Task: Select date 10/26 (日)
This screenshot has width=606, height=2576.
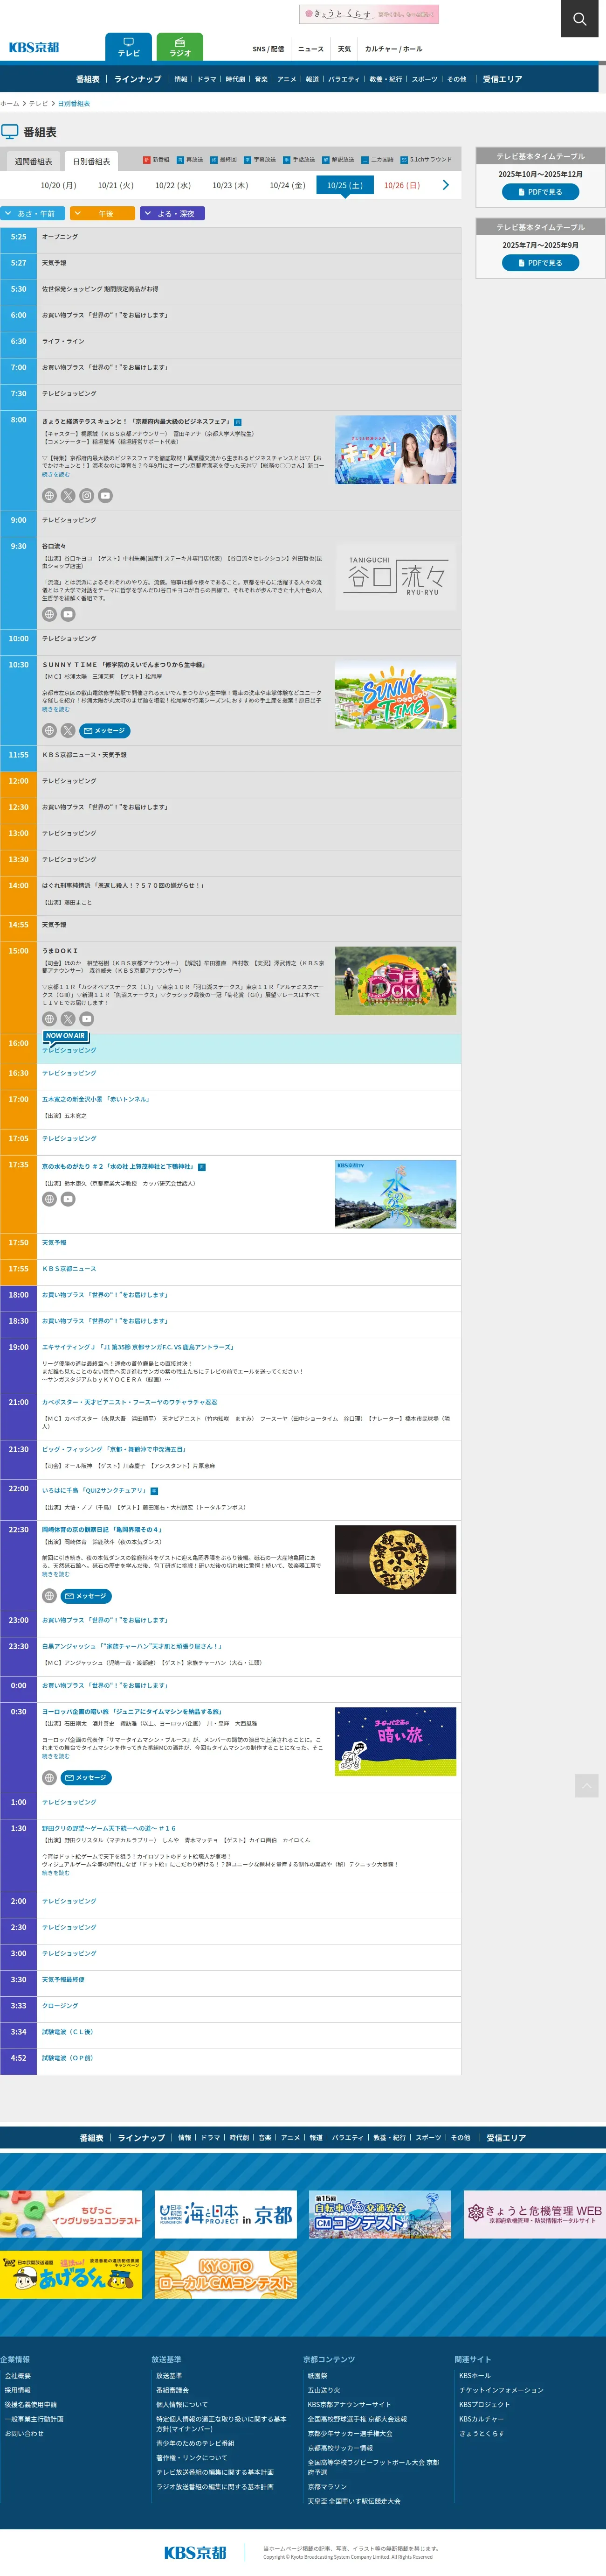Action: pyautogui.click(x=402, y=185)
